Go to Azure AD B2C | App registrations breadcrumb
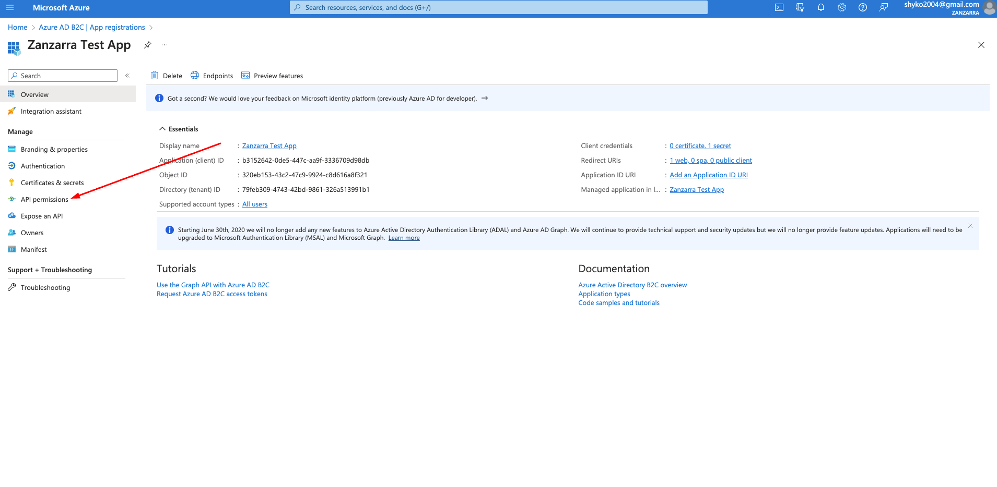 [92, 27]
